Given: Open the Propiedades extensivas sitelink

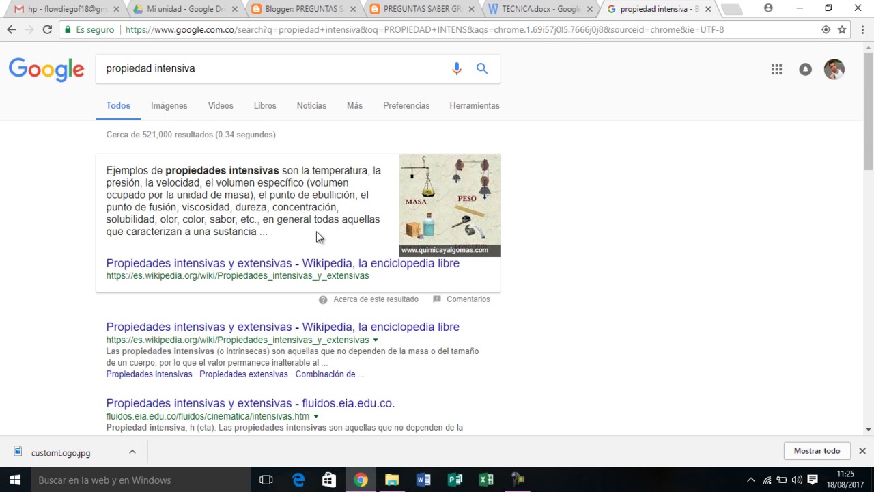Looking at the screenshot, I should 244,374.
